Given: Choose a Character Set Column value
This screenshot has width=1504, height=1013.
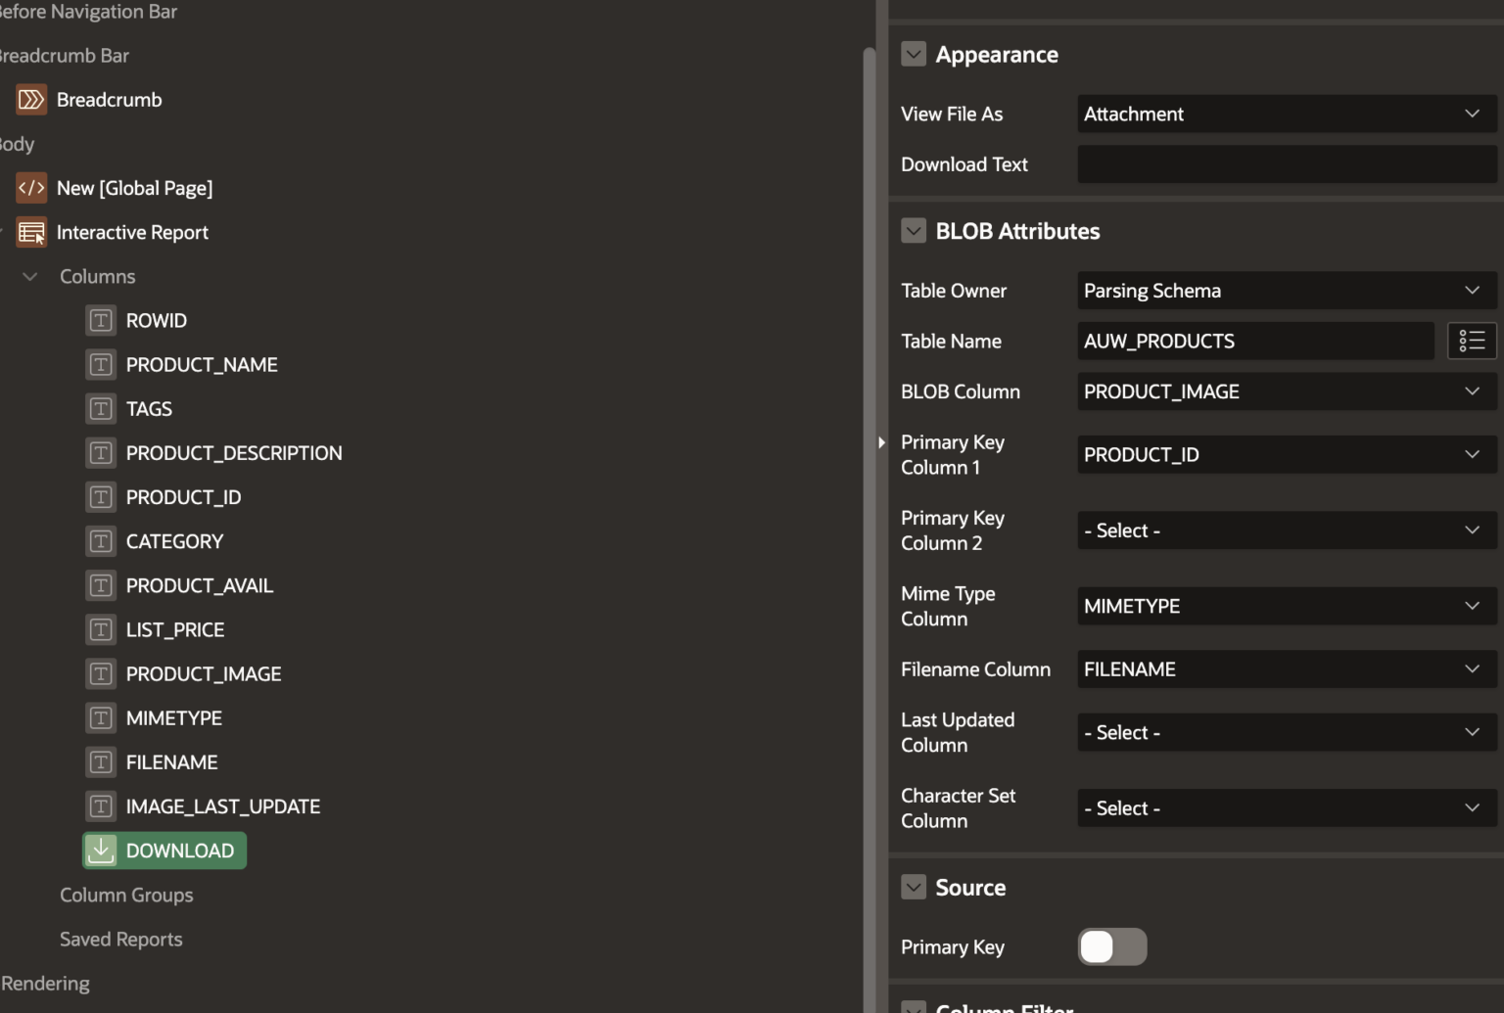Looking at the screenshot, I should coord(1286,807).
